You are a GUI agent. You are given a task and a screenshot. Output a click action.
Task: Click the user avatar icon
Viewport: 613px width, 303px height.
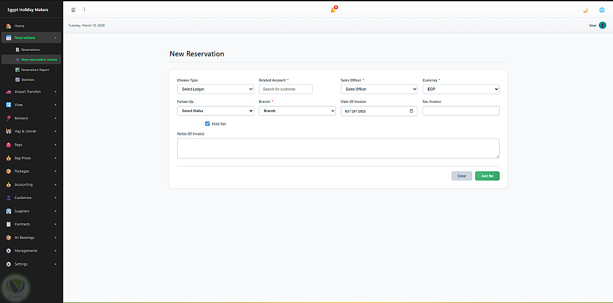coord(603,25)
